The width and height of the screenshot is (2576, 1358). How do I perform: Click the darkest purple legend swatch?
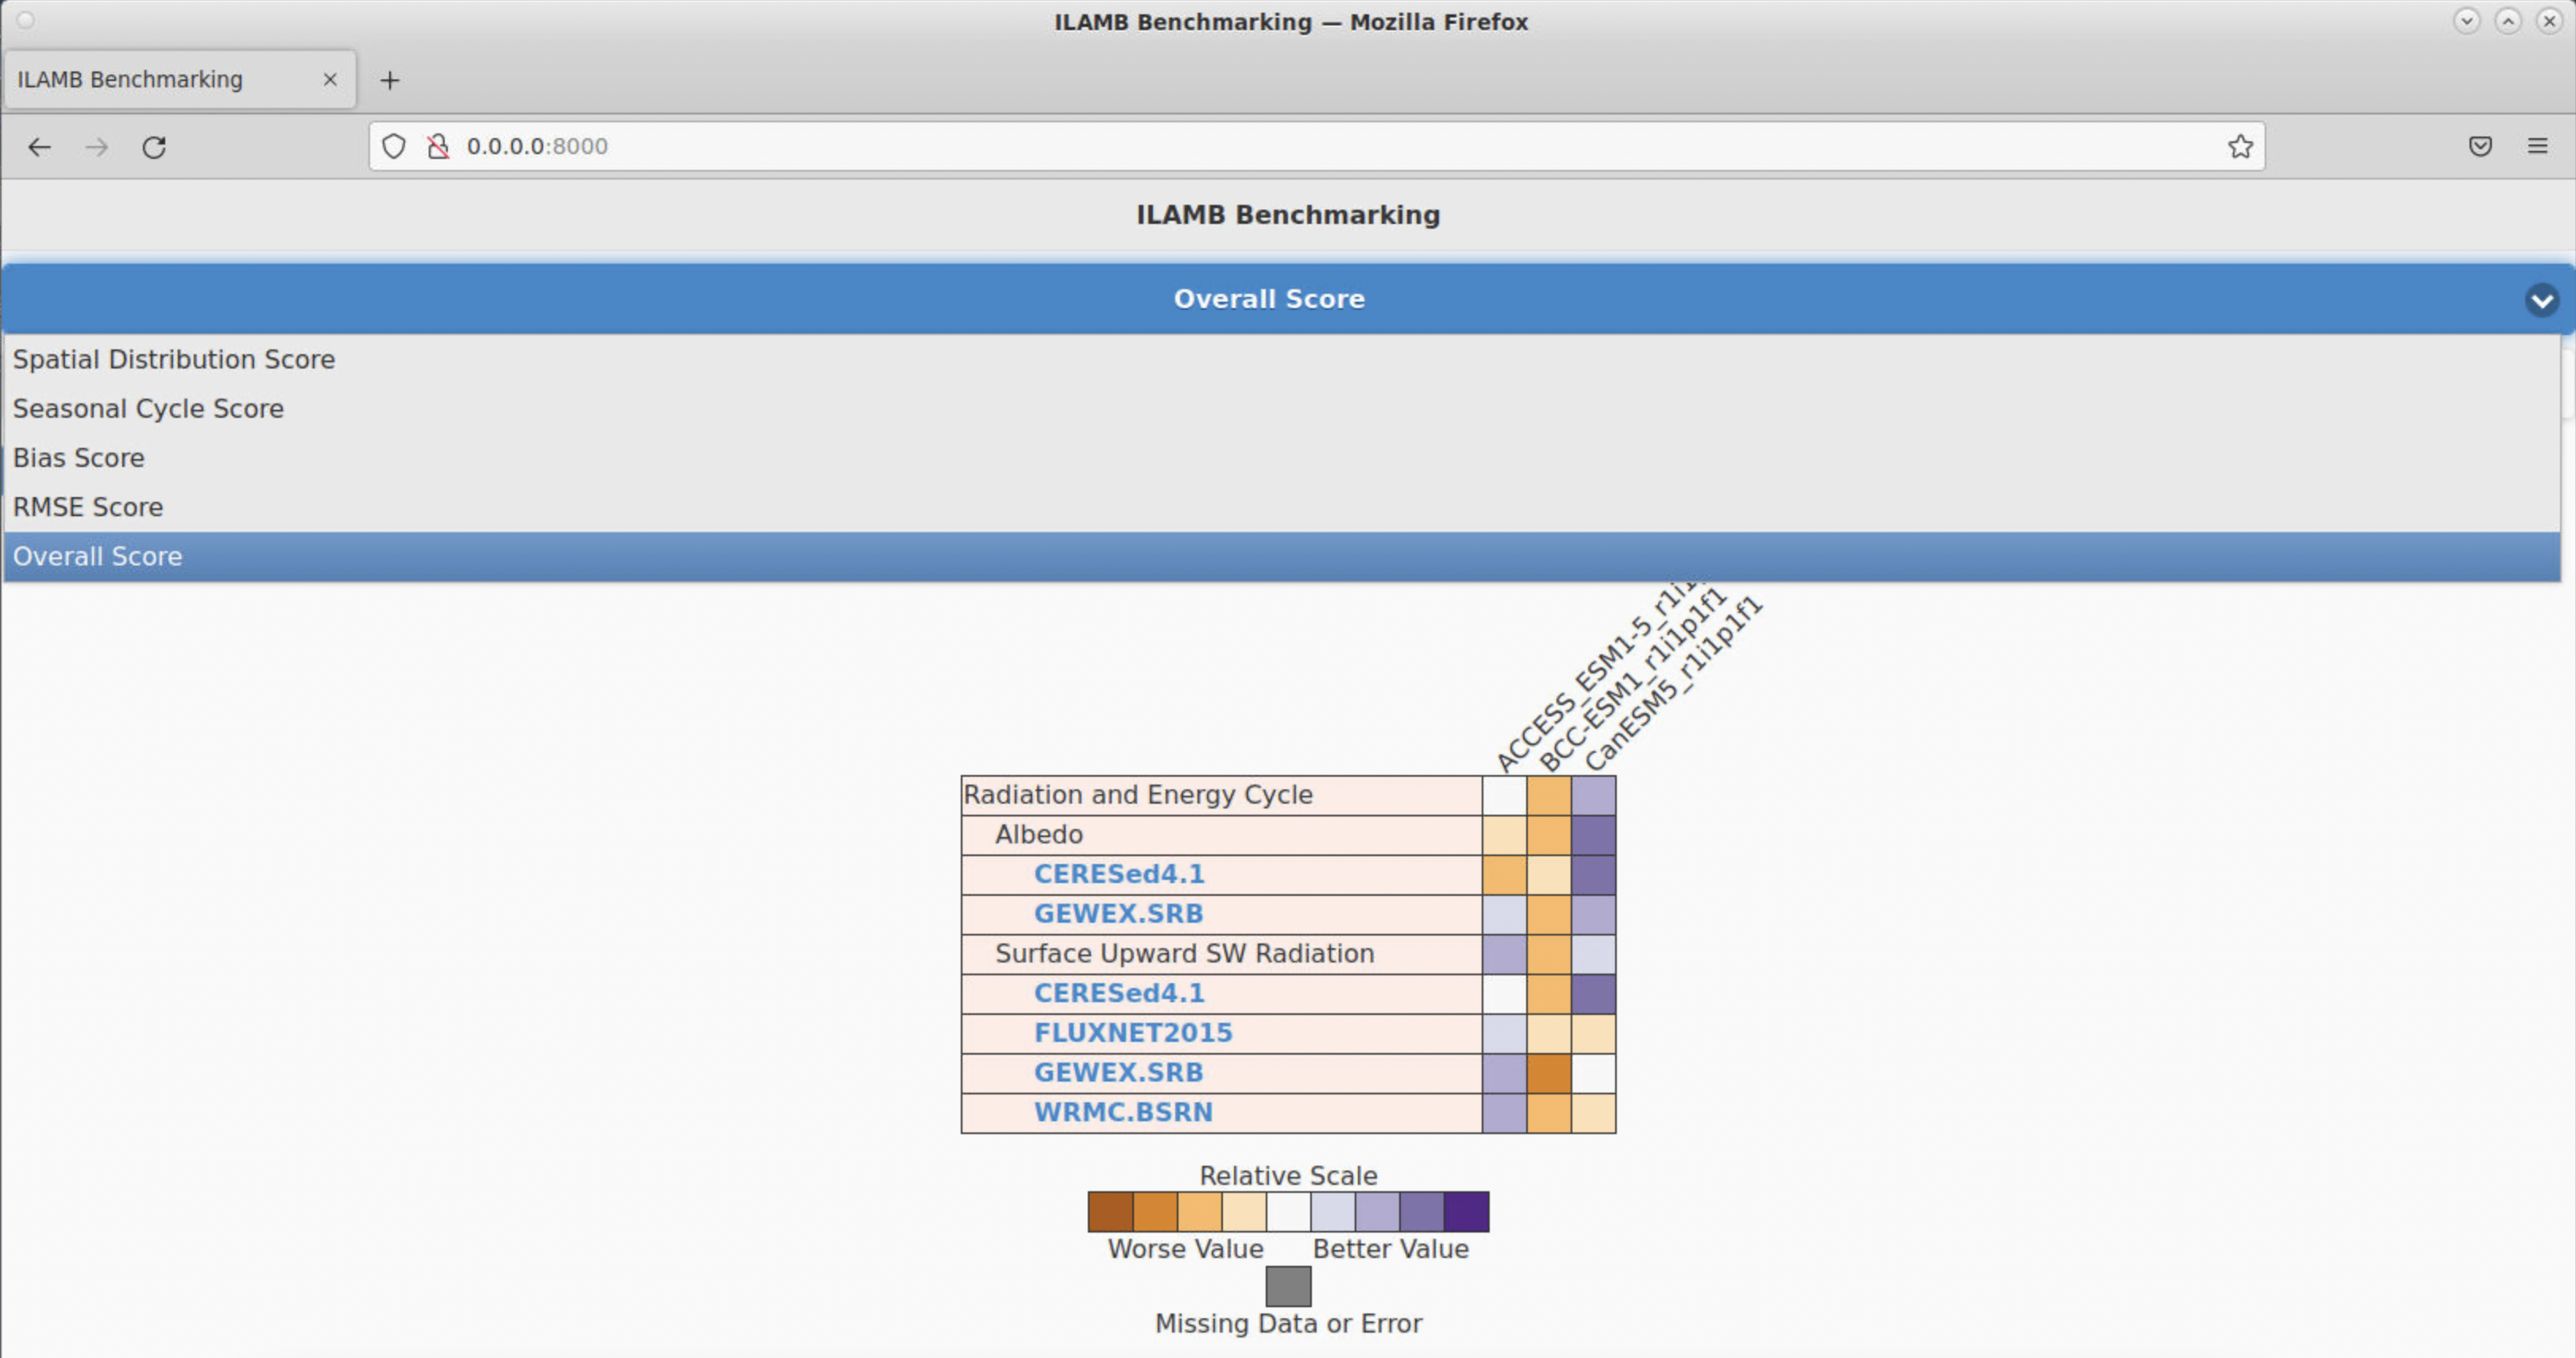click(x=1466, y=1211)
